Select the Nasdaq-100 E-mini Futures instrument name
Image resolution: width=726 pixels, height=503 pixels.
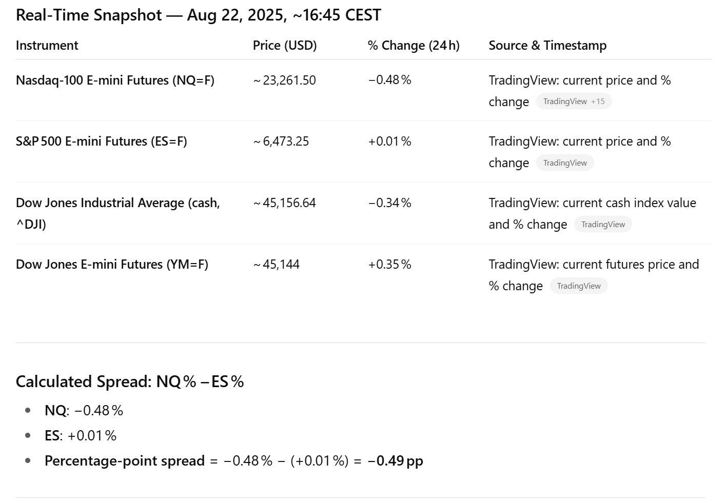click(115, 81)
